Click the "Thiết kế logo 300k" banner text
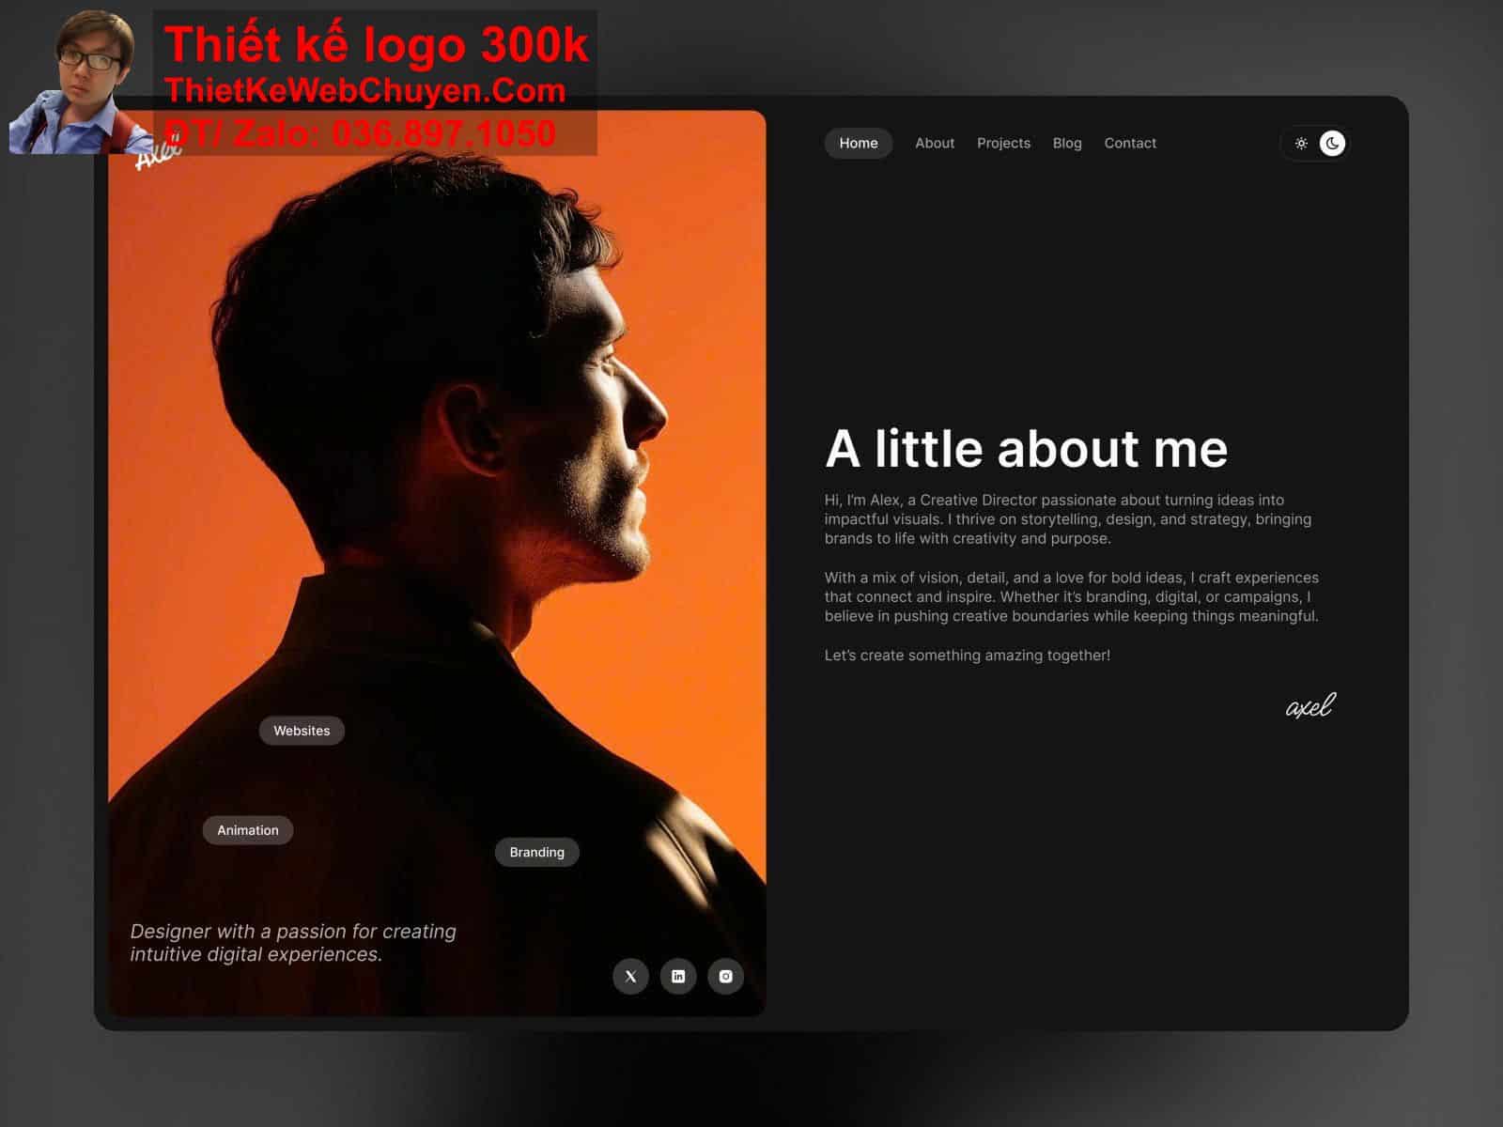Viewport: 1503px width, 1127px height. tap(376, 45)
